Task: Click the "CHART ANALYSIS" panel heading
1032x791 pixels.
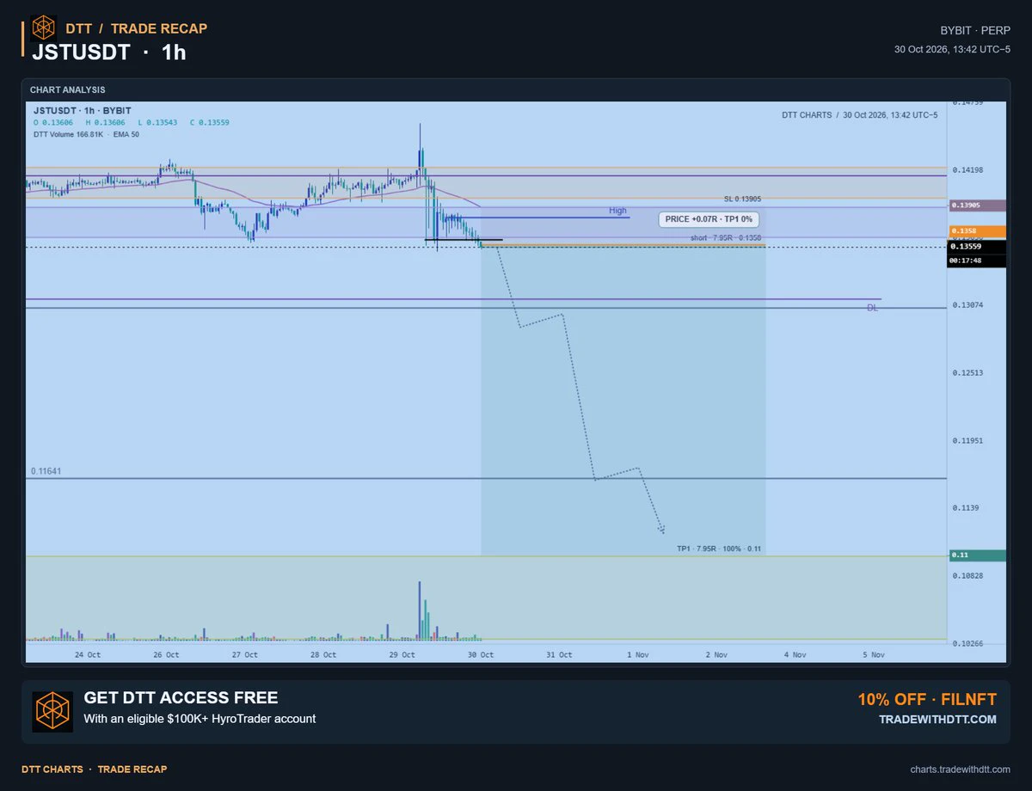Action: click(68, 89)
